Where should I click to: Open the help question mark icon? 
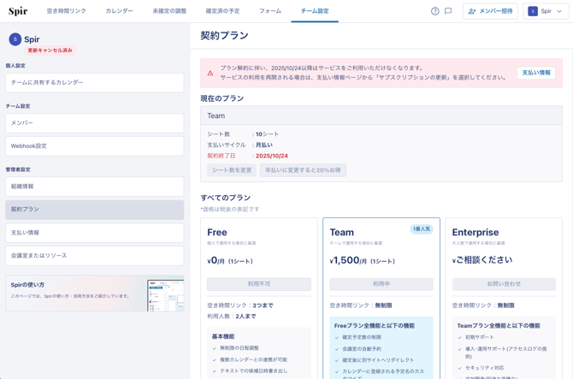click(434, 11)
